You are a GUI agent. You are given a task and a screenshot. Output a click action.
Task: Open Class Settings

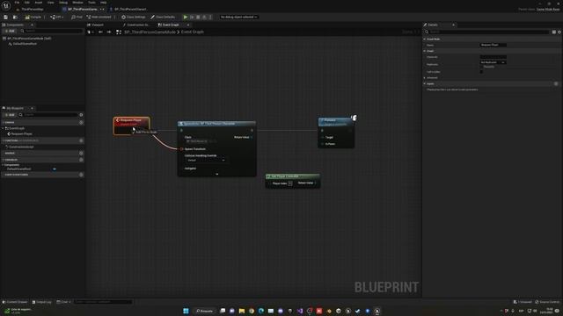[x=133, y=17]
